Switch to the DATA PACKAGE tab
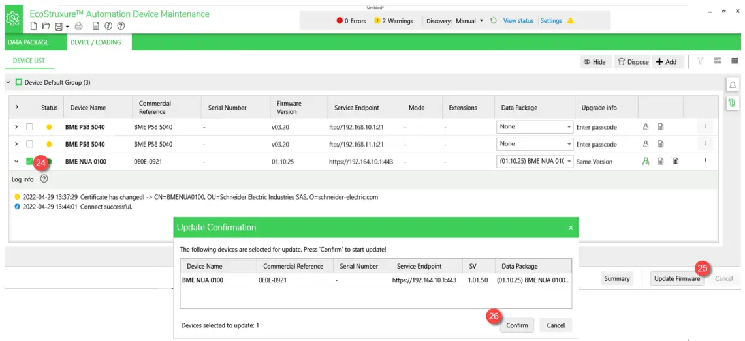Viewport: 745px width, 341px height. click(x=28, y=42)
